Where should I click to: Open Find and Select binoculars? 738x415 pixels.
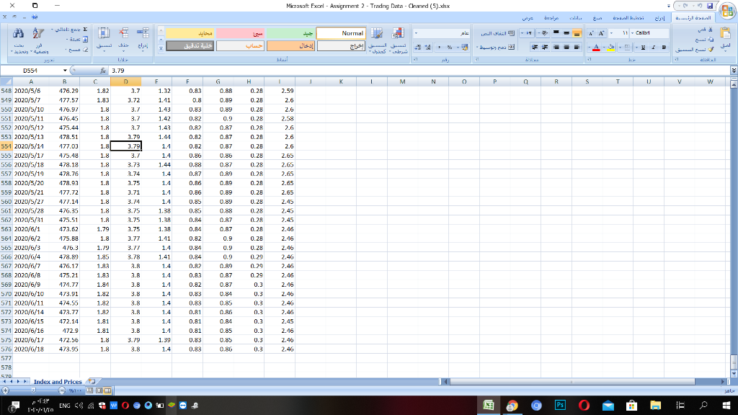click(x=19, y=40)
